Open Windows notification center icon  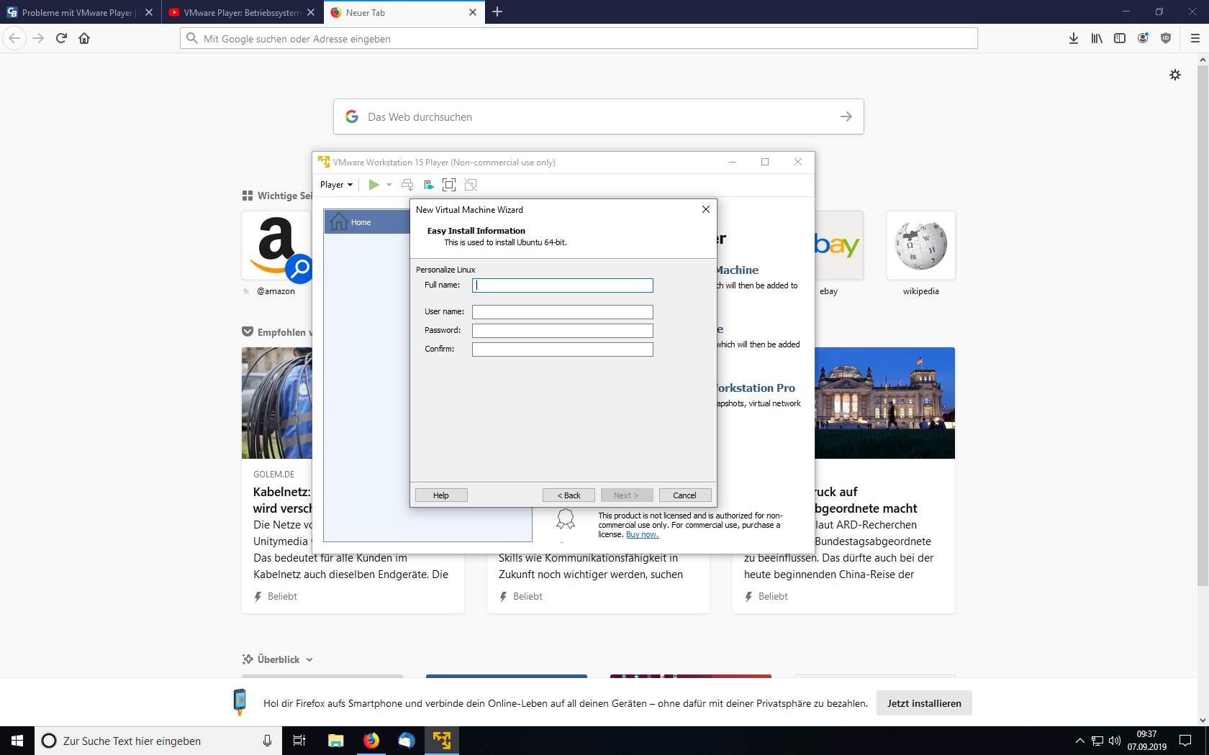(x=1185, y=741)
